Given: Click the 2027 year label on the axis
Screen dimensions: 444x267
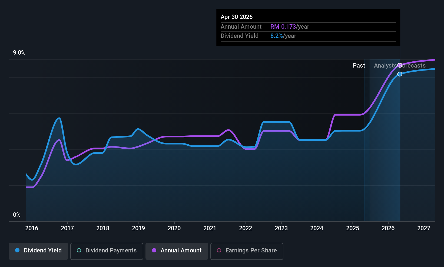Looking at the screenshot, I should tap(424, 228).
